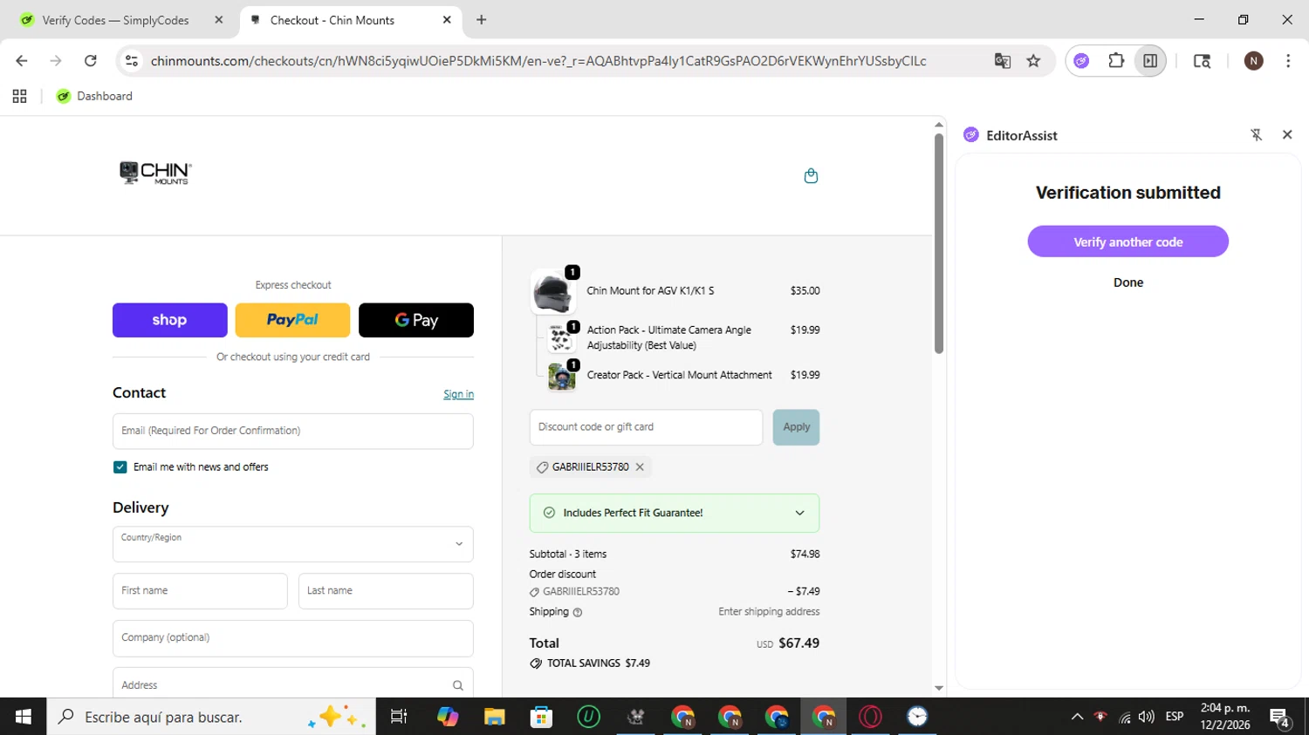This screenshot has height=735, width=1309.
Task: Bookmark this page with the star icon
Action: click(1033, 61)
